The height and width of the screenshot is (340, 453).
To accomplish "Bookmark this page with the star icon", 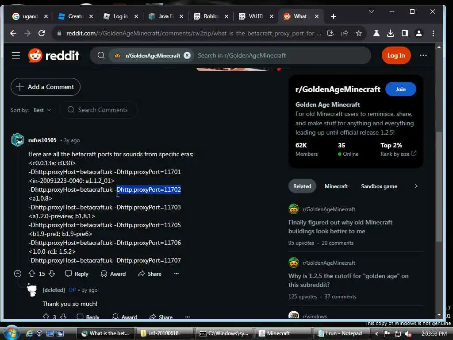I will click(358, 34).
